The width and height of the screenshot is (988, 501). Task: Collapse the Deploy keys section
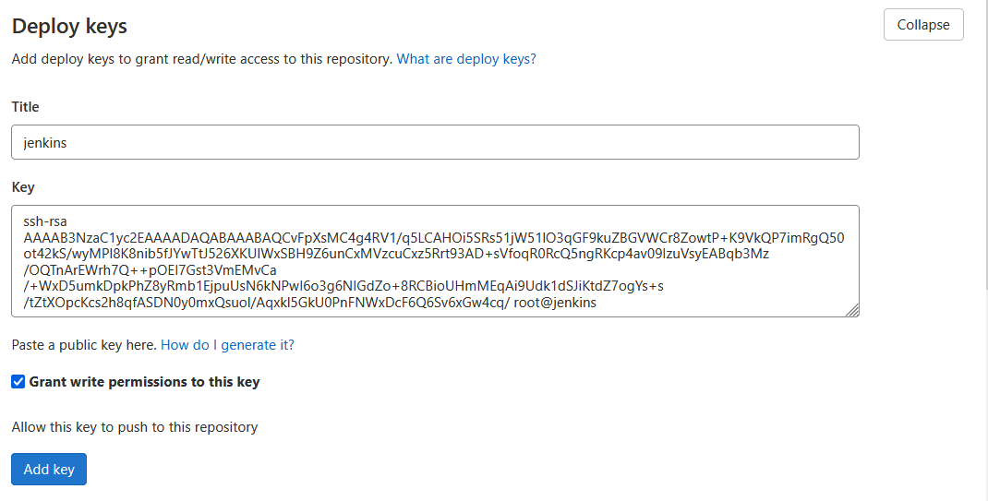[x=922, y=25]
